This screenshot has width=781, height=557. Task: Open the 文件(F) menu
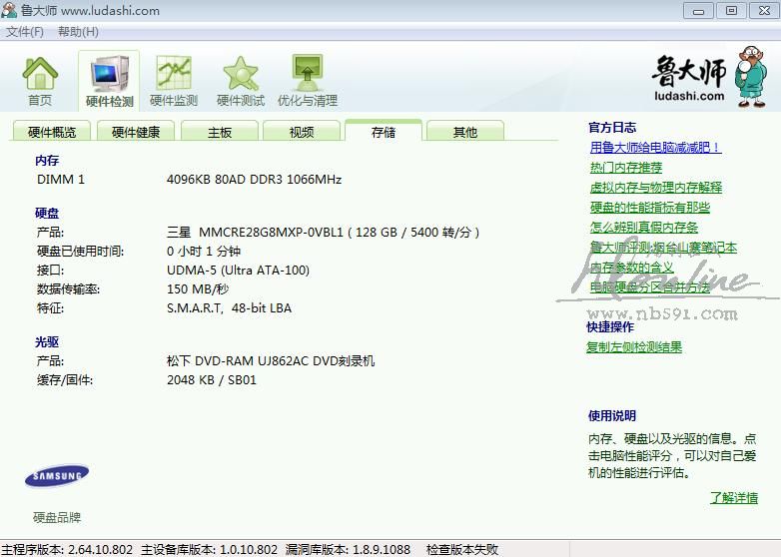click(25, 31)
